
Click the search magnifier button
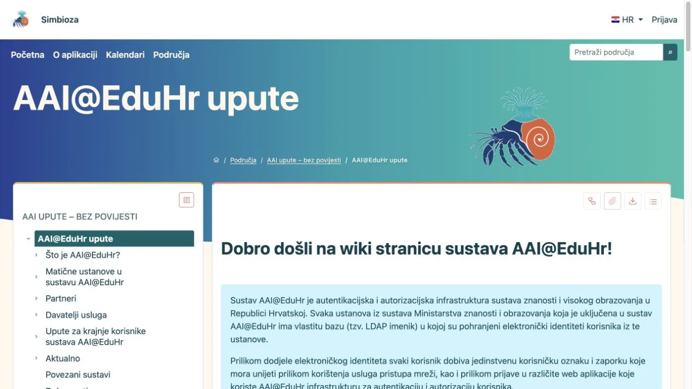(670, 52)
